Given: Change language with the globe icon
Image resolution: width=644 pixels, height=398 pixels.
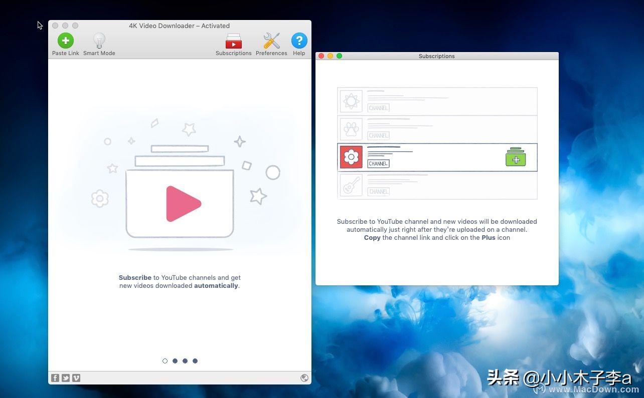Looking at the screenshot, I should click(x=304, y=377).
